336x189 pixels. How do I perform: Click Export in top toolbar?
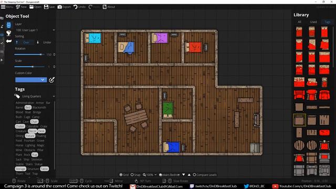click(x=64, y=7)
